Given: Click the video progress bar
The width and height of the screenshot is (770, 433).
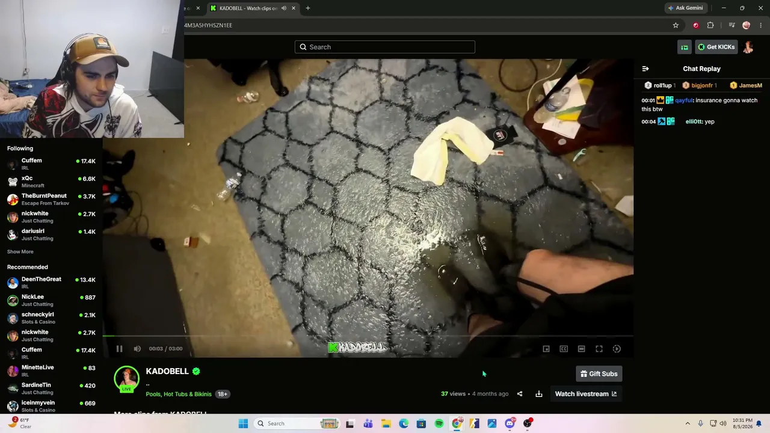Looking at the screenshot, I should coord(368,336).
